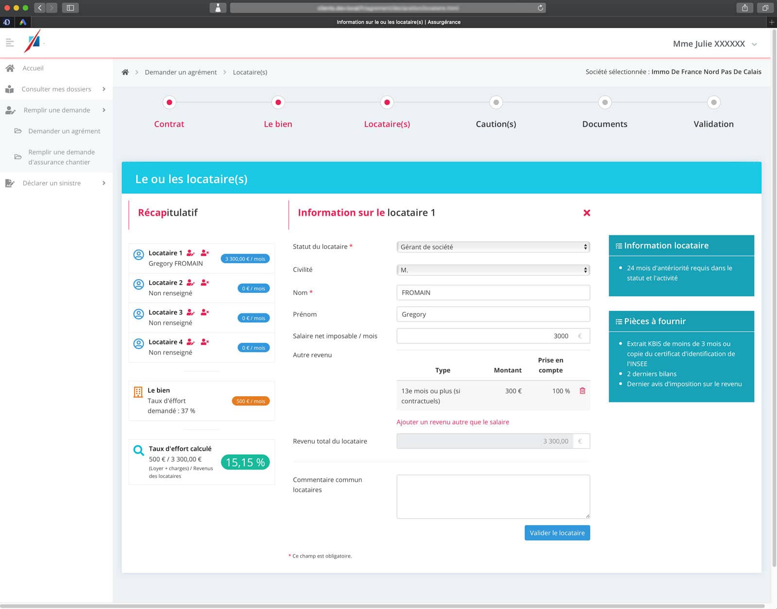777x609 pixels.
Task: Open the Statut du locataire dropdown
Action: point(493,246)
